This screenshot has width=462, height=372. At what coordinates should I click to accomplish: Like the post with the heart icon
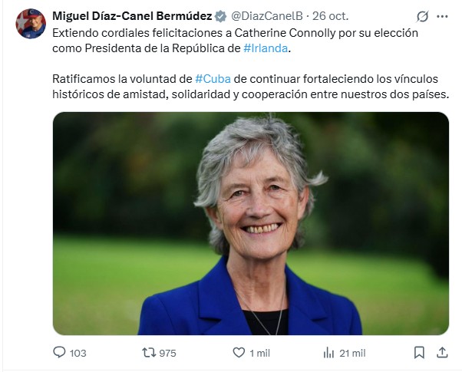click(x=239, y=353)
